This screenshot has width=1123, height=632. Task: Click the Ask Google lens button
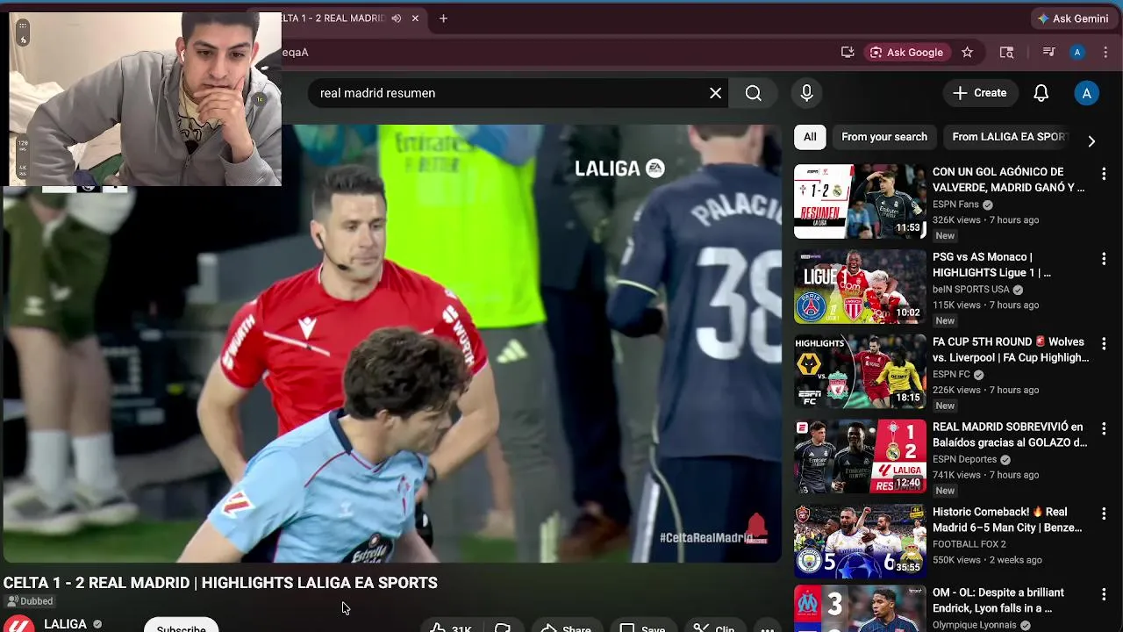coord(906,53)
